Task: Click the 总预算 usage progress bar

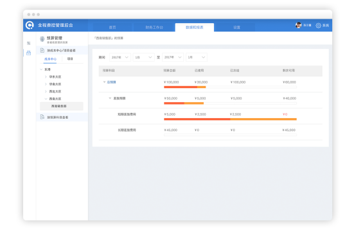Action: (x=230, y=87)
